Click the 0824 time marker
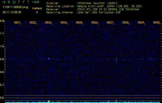 (63, 22)
